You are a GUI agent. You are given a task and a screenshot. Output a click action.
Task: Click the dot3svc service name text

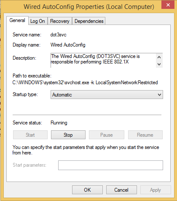click(58, 35)
